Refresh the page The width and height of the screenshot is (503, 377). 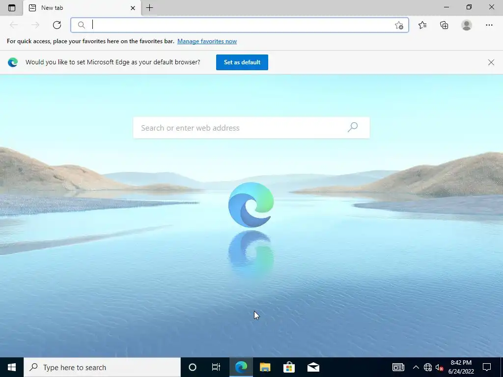tap(57, 25)
